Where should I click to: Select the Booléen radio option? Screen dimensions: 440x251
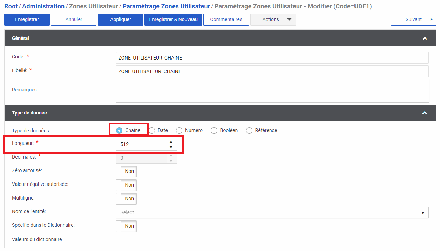[214, 131]
